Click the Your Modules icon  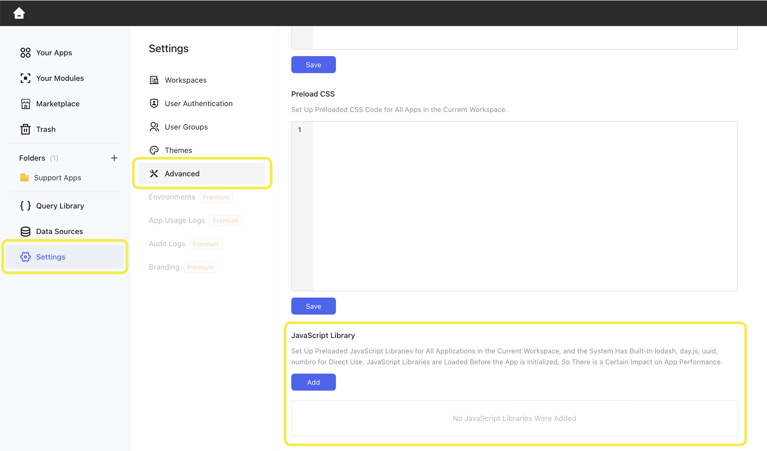pyautogui.click(x=25, y=78)
